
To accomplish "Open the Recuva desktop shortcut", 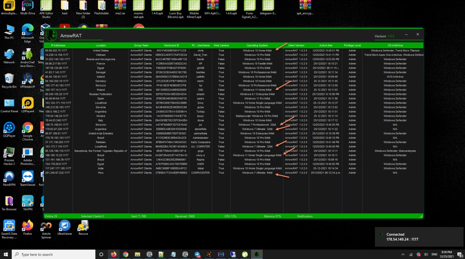I will click(83, 228).
